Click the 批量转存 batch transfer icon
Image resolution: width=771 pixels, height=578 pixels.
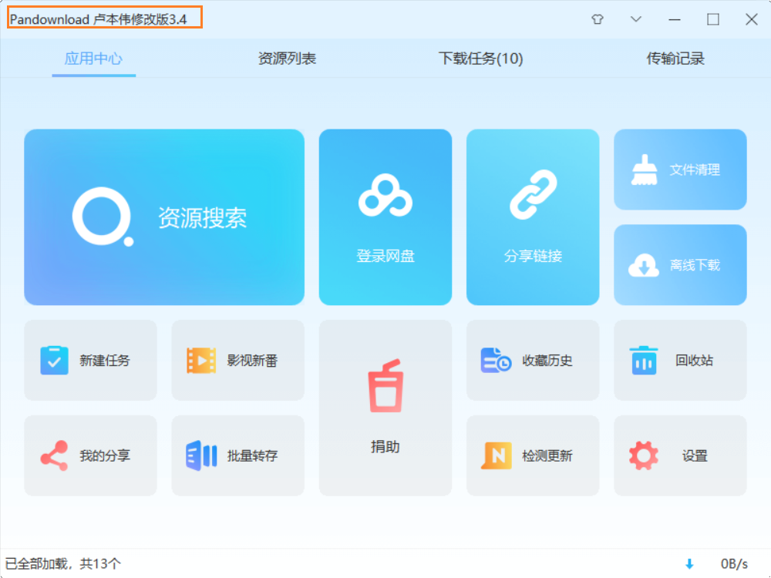201,455
